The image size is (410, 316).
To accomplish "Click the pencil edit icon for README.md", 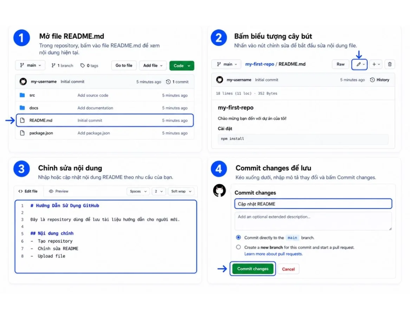I will tap(358, 64).
